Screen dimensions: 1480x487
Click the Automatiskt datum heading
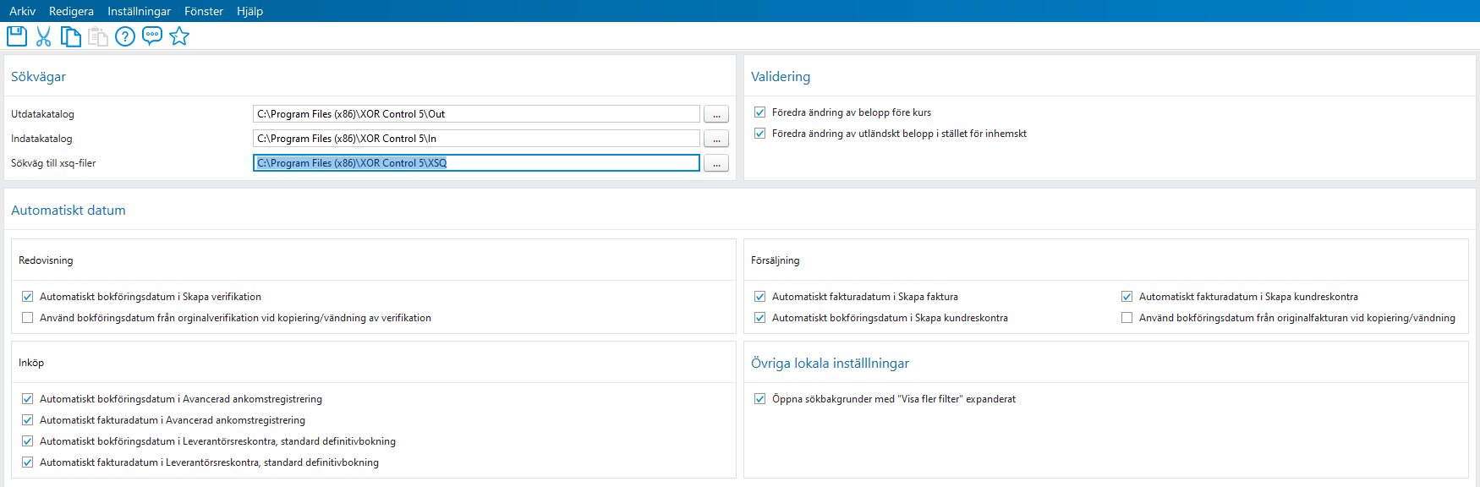[x=69, y=211]
